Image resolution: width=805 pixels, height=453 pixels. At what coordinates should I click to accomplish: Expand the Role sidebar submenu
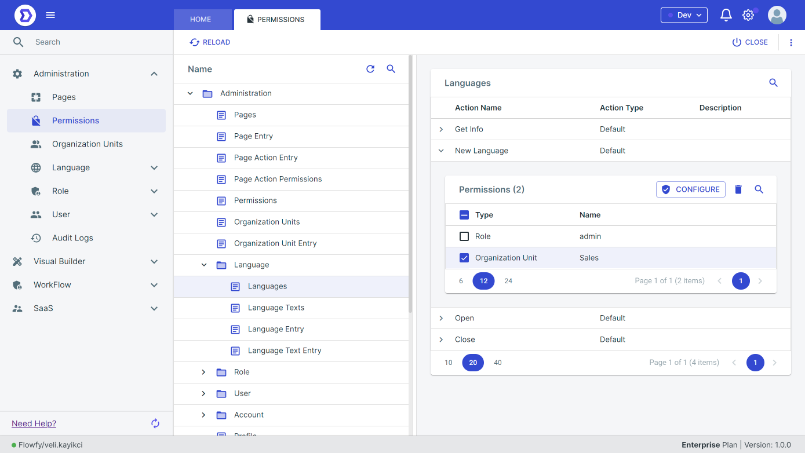point(154,191)
